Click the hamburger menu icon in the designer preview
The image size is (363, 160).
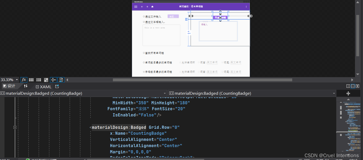pyautogui.click(x=136, y=7)
